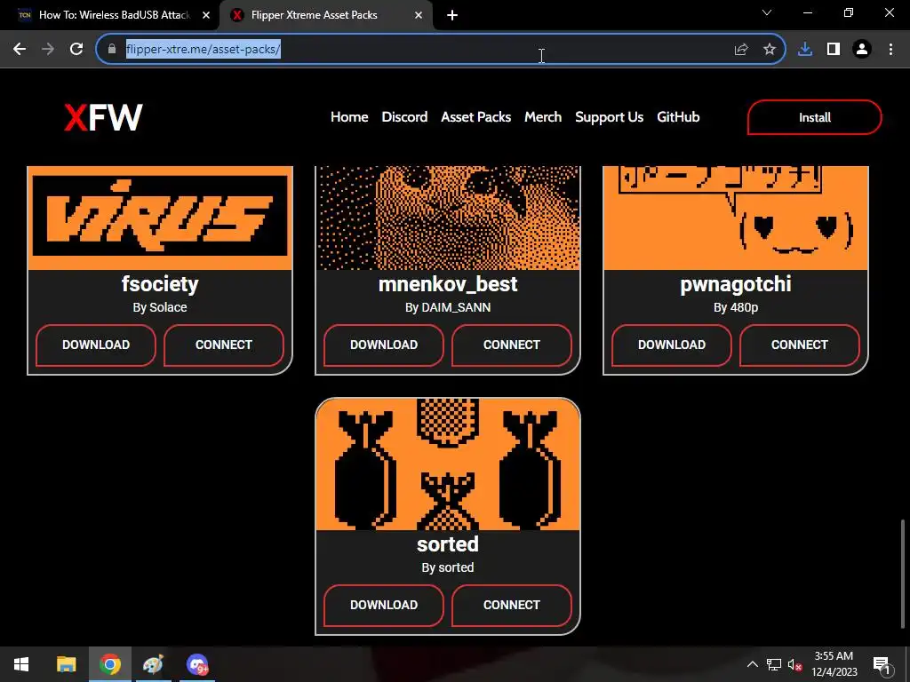
Task: Click the 'By DAIM_SANN' author text
Action: point(448,307)
